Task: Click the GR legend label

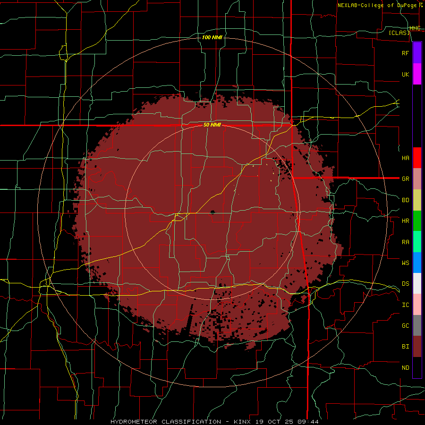Action: [405, 179]
